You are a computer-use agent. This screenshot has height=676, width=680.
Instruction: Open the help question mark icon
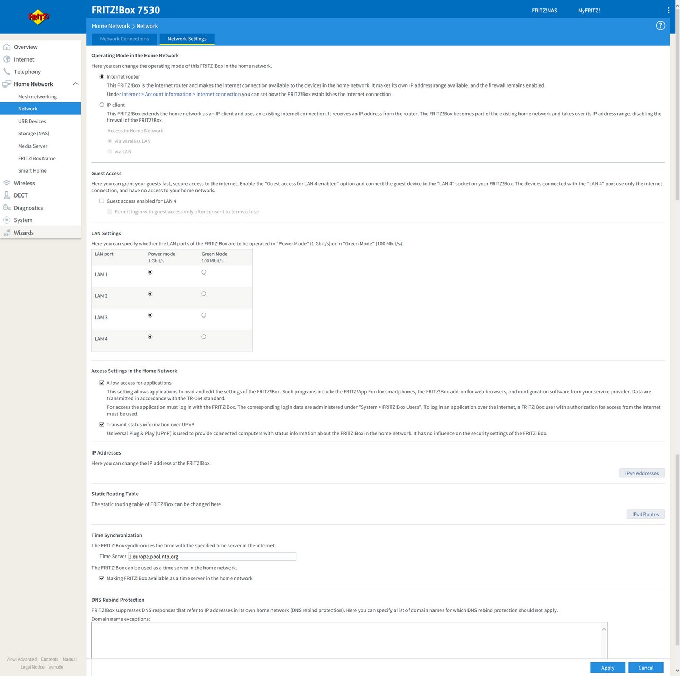click(x=660, y=25)
